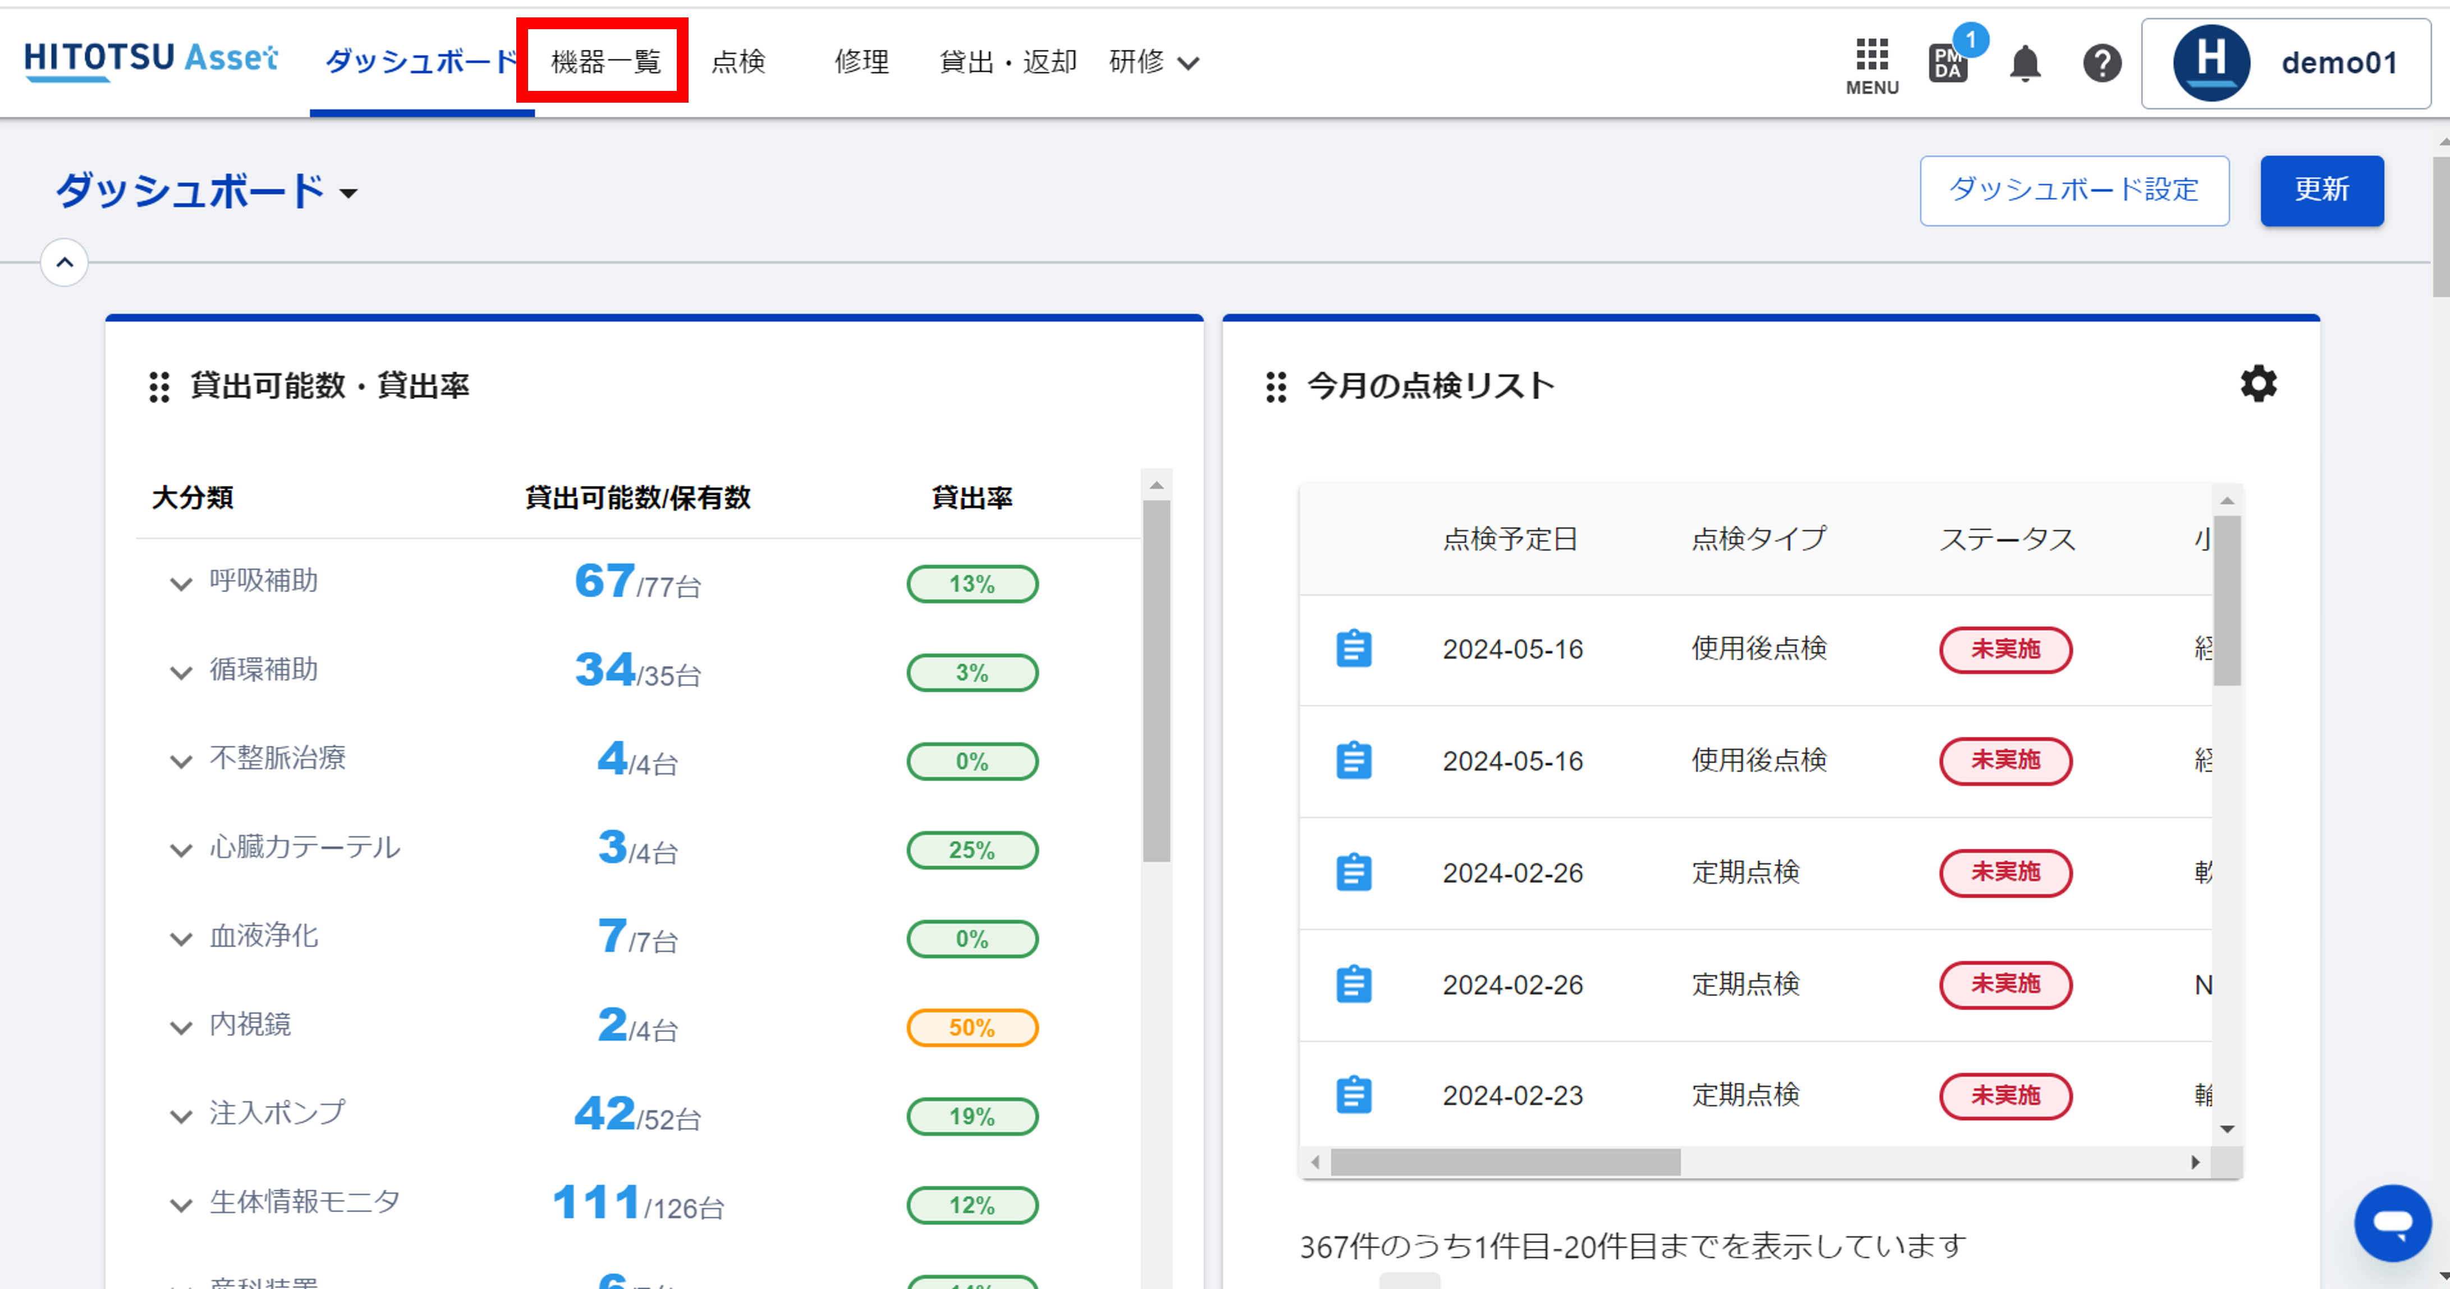
Task: Click the orange 50% lending rate badge
Action: coord(972,1027)
